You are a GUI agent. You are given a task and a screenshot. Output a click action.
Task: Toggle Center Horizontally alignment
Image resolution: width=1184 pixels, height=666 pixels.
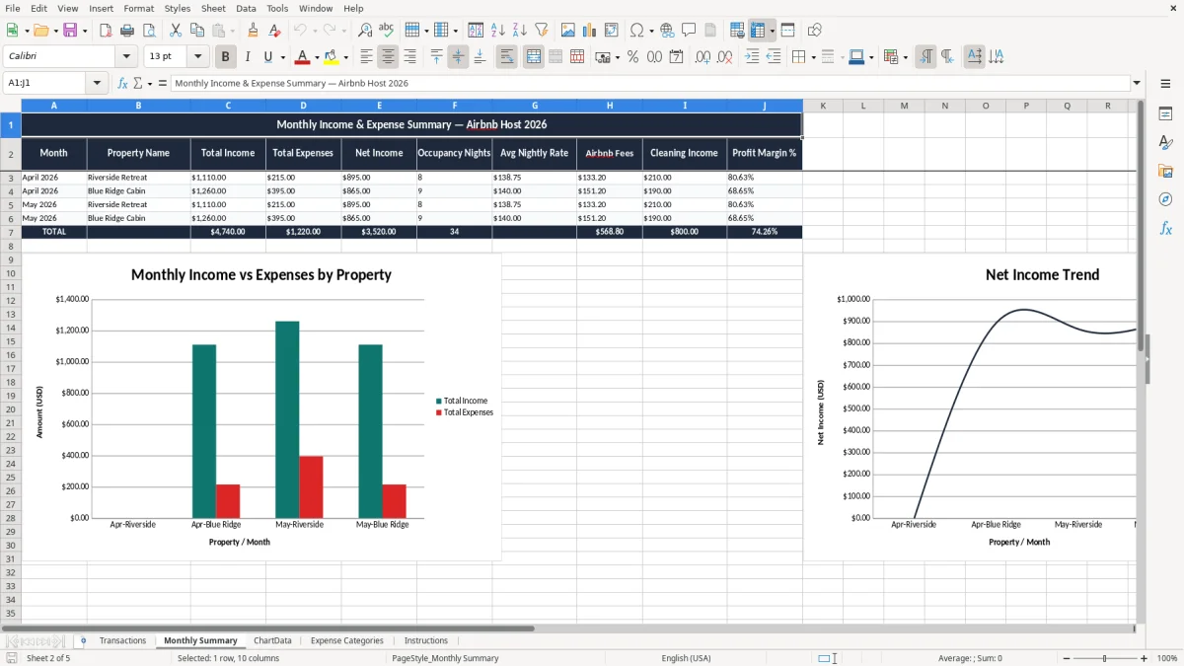pyautogui.click(x=389, y=57)
